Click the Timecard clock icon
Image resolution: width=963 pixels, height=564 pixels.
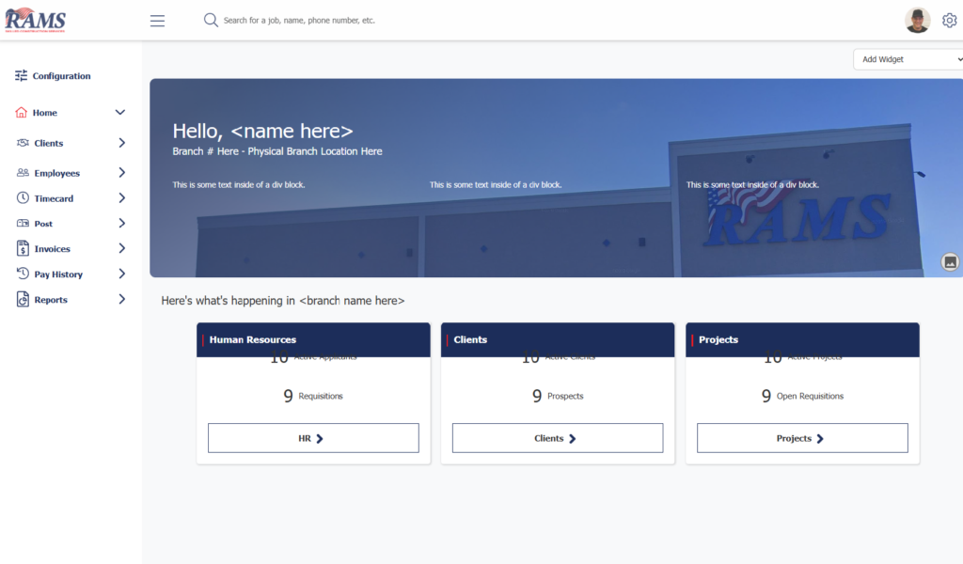tap(23, 198)
